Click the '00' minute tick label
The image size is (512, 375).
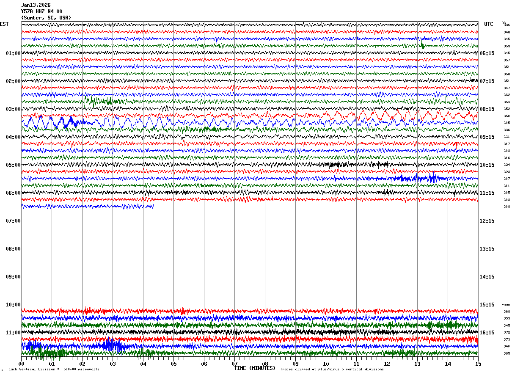click(x=21, y=364)
